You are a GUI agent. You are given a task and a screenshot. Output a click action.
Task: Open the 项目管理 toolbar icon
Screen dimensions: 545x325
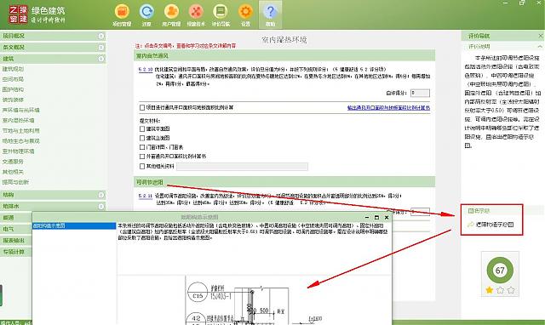point(122,11)
